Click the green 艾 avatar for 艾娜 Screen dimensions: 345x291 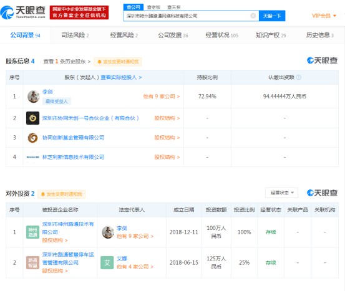[x=107, y=262]
